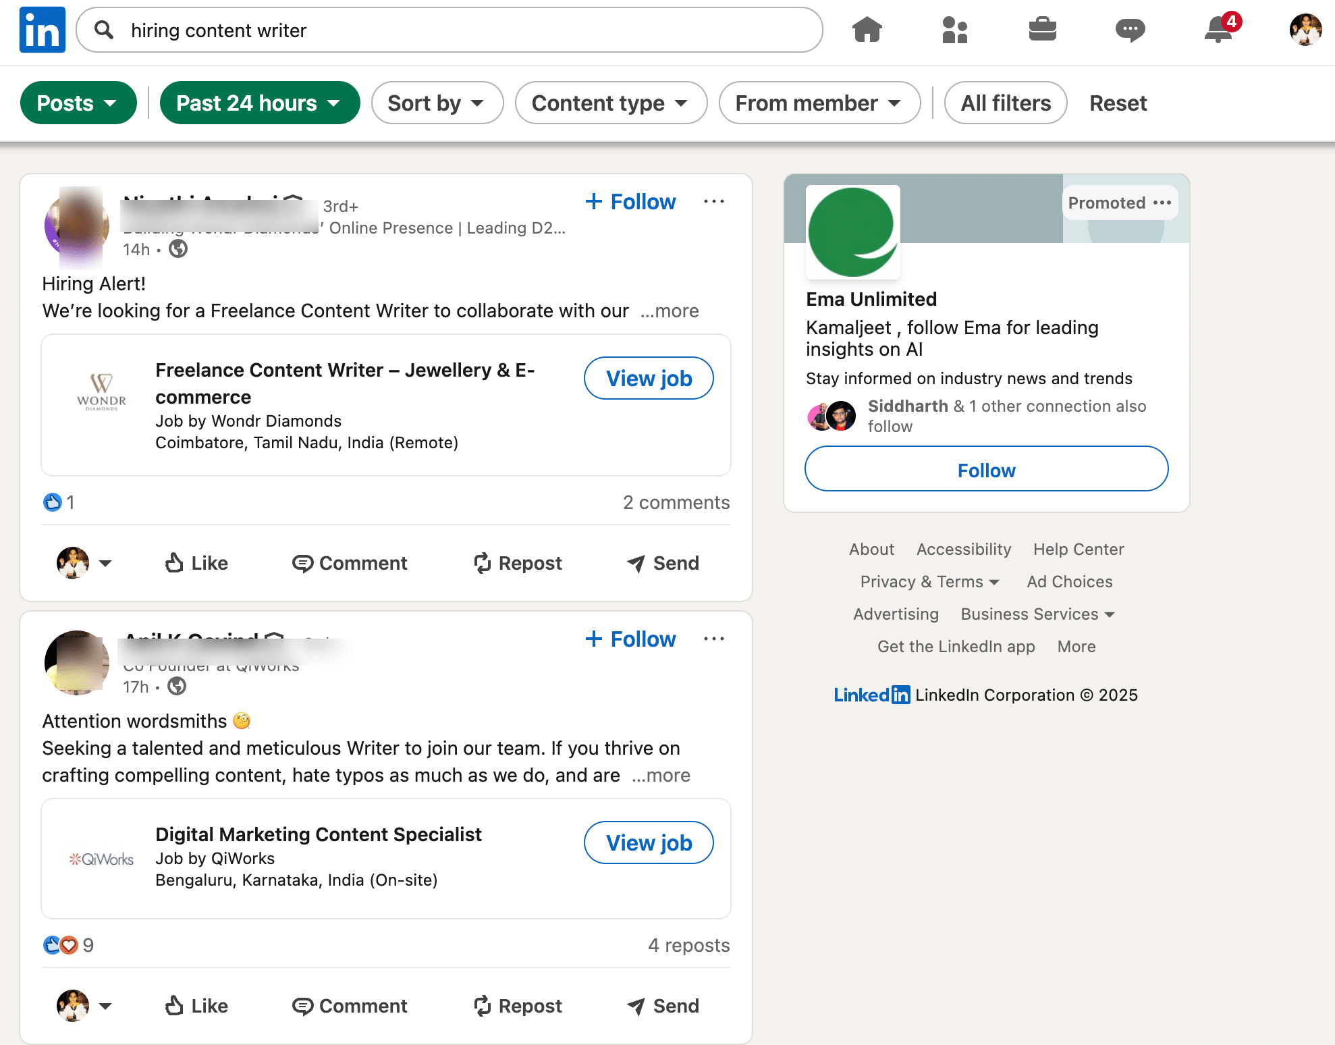Open the My Network icon
The height and width of the screenshot is (1045, 1335).
tap(955, 30)
